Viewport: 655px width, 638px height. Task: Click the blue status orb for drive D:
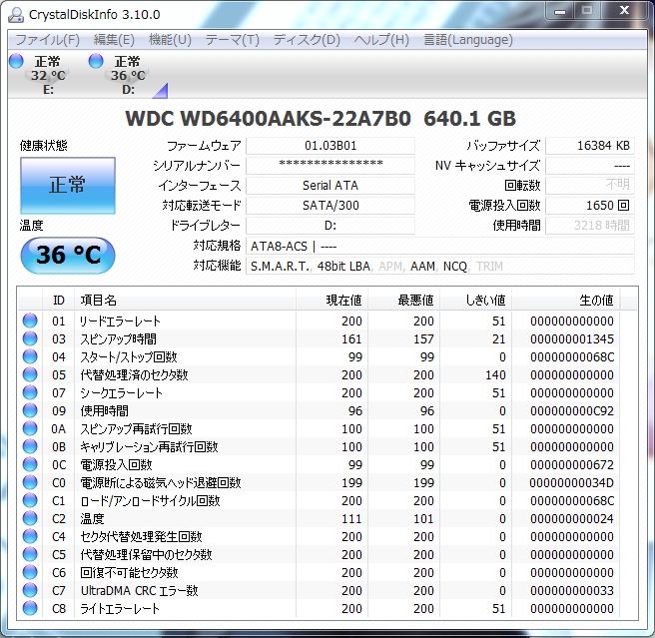click(x=96, y=61)
